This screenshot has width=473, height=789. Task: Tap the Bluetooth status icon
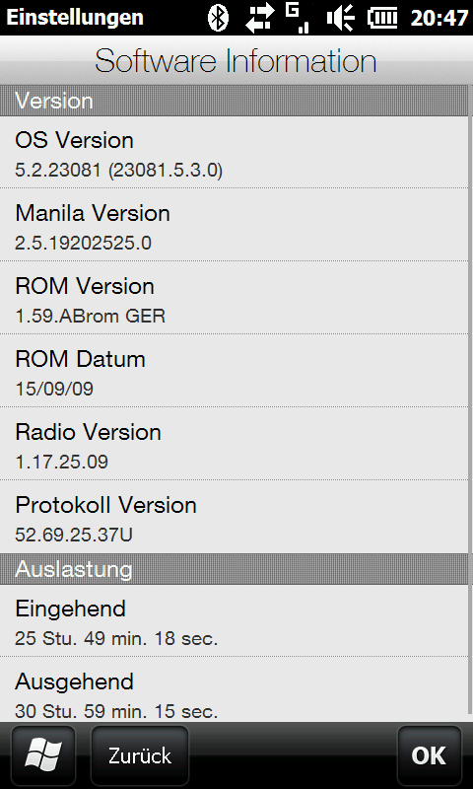click(218, 18)
